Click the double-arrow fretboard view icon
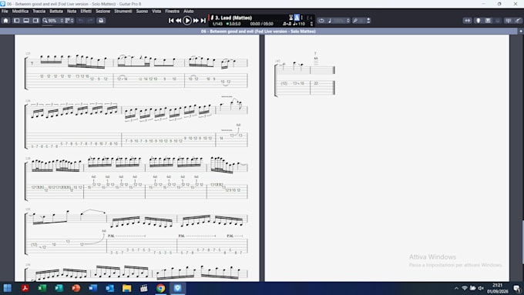 [x=467, y=20]
